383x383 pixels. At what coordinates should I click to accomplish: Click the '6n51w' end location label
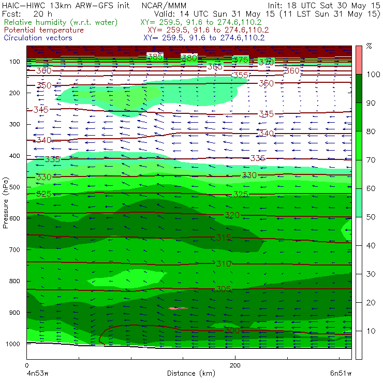341,374
